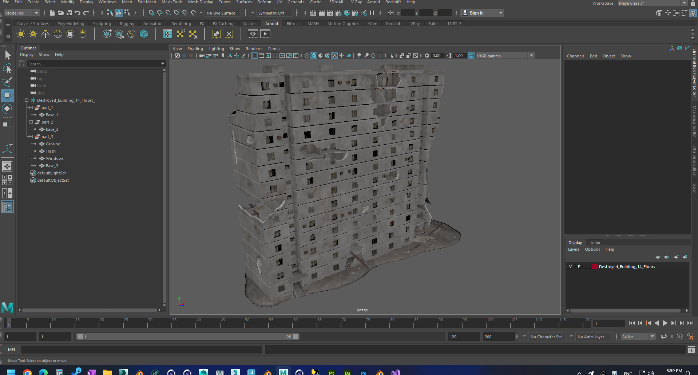The height and width of the screenshot is (375, 698).
Task: Toggle sRGB gamma view transform ON button
Action: coord(471,56)
